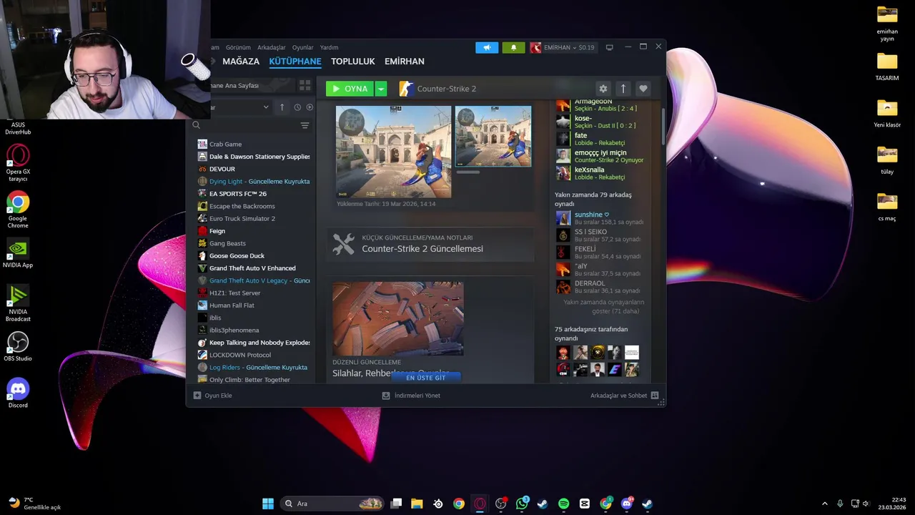Screen dimensions: 915x515
Task: Open OBS Studio desktop icon
Action: pyautogui.click(x=18, y=347)
